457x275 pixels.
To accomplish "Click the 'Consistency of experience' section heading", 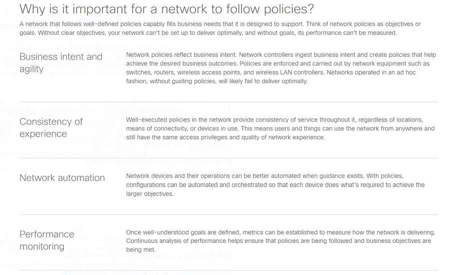I will click(51, 128).
